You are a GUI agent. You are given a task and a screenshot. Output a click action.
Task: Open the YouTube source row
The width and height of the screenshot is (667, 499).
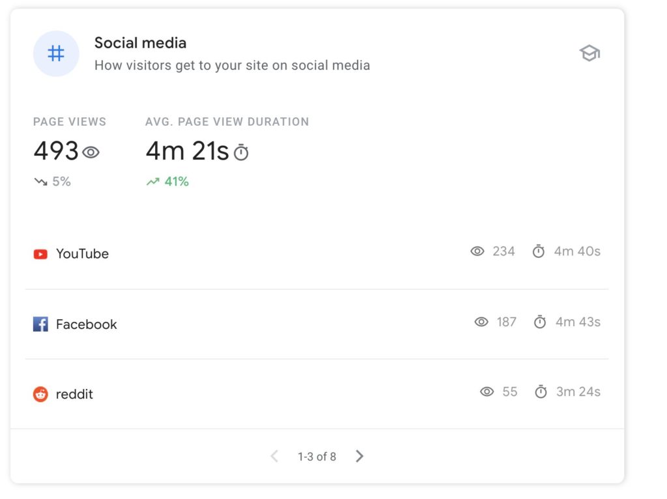(x=317, y=254)
